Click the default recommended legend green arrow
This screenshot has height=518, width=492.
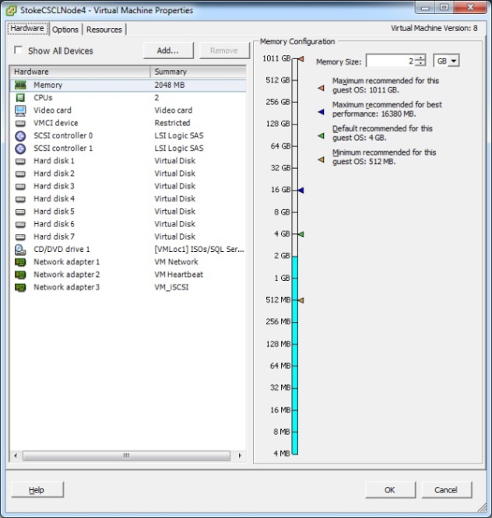[321, 136]
